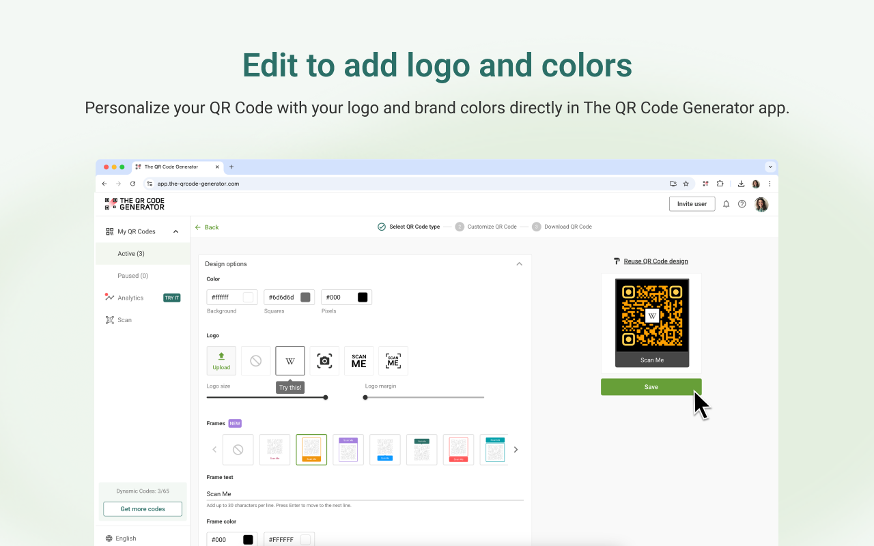Collapse the My QR Codes section

point(175,231)
